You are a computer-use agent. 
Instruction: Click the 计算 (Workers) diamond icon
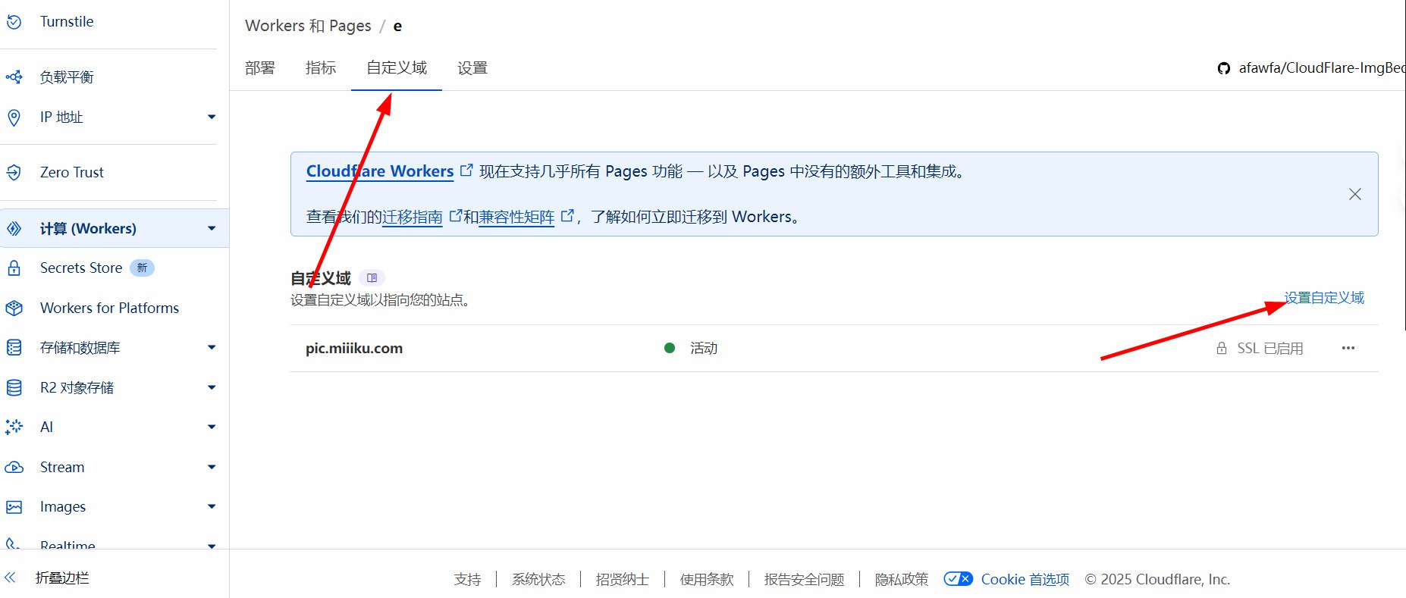[x=14, y=228]
